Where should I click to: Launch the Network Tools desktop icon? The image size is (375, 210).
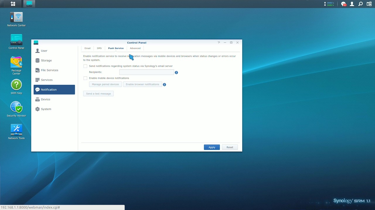[x=16, y=130]
